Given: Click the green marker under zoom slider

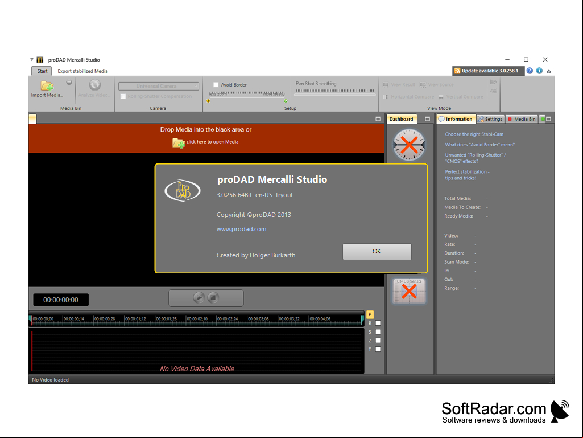Looking at the screenshot, I should [286, 101].
